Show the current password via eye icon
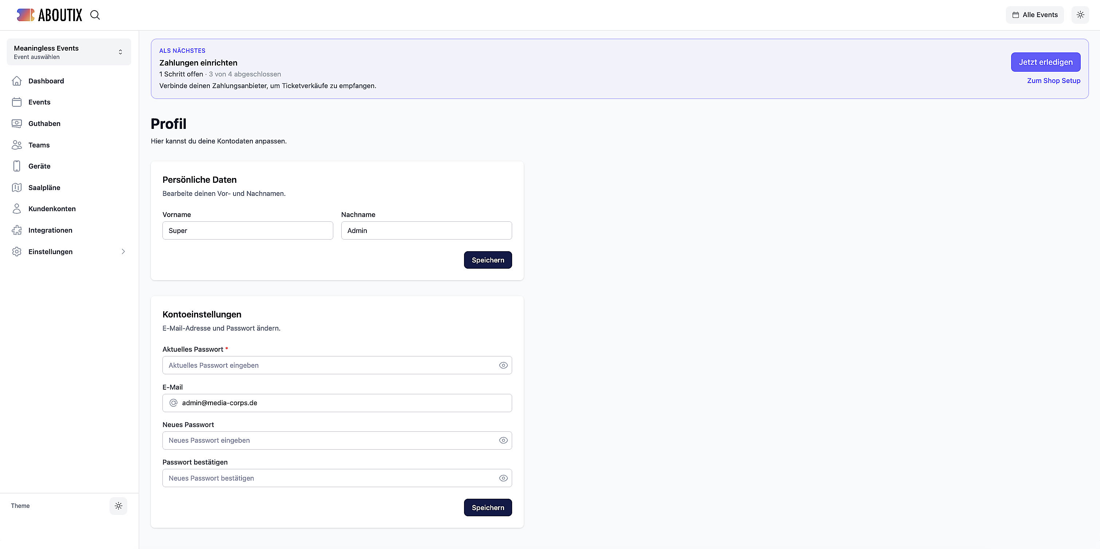Image resolution: width=1100 pixels, height=549 pixels. coord(503,366)
